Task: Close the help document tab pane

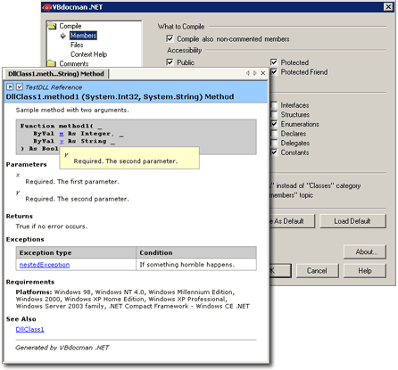Action: (x=263, y=73)
